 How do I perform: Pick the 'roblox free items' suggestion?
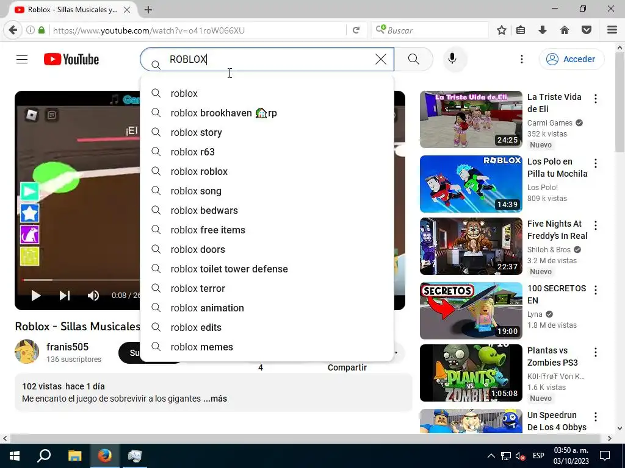pos(267,230)
